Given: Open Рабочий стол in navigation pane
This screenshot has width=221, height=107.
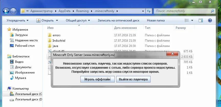Looking at the screenshot, I should [25, 46].
